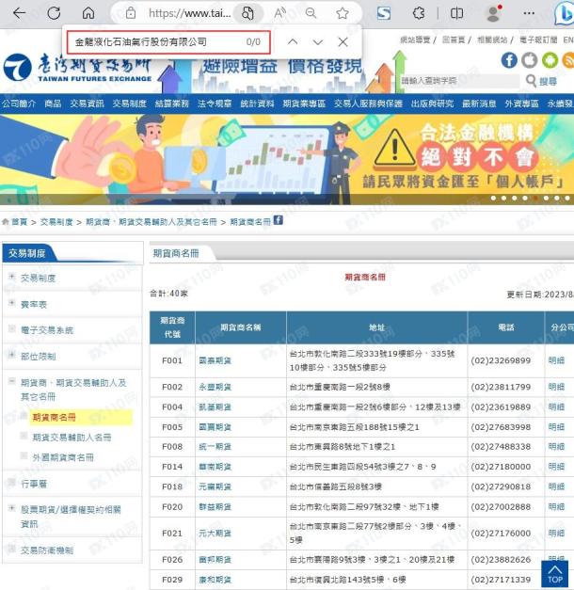Open the browser profile avatar
The height and width of the screenshot is (590, 574).
click(x=493, y=13)
